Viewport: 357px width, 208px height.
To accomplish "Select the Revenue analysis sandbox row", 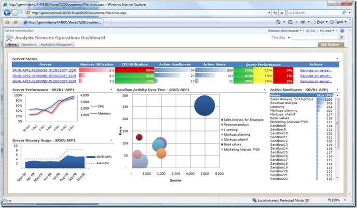I will click(x=302, y=103).
